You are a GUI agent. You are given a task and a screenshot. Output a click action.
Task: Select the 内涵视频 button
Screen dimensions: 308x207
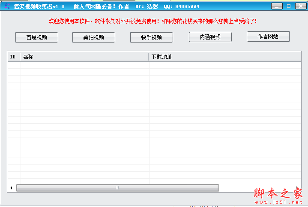tap(210, 37)
